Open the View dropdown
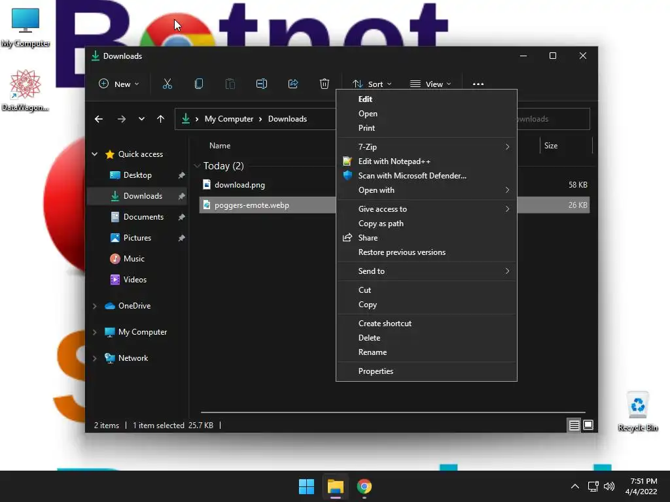Image resolution: width=670 pixels, height=502 pixels. pyautogui.click(x=431, y=84)
